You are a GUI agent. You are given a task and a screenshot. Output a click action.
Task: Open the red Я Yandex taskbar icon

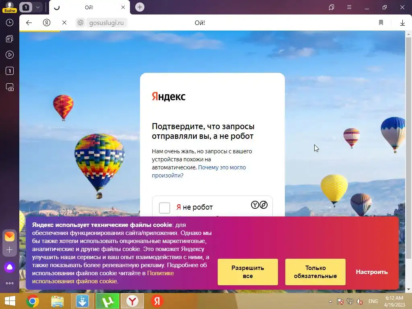[x=157, y=301]
